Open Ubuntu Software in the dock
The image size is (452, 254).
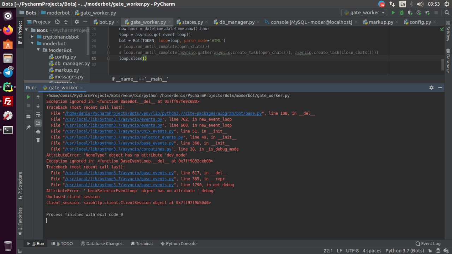pos(8,44)
